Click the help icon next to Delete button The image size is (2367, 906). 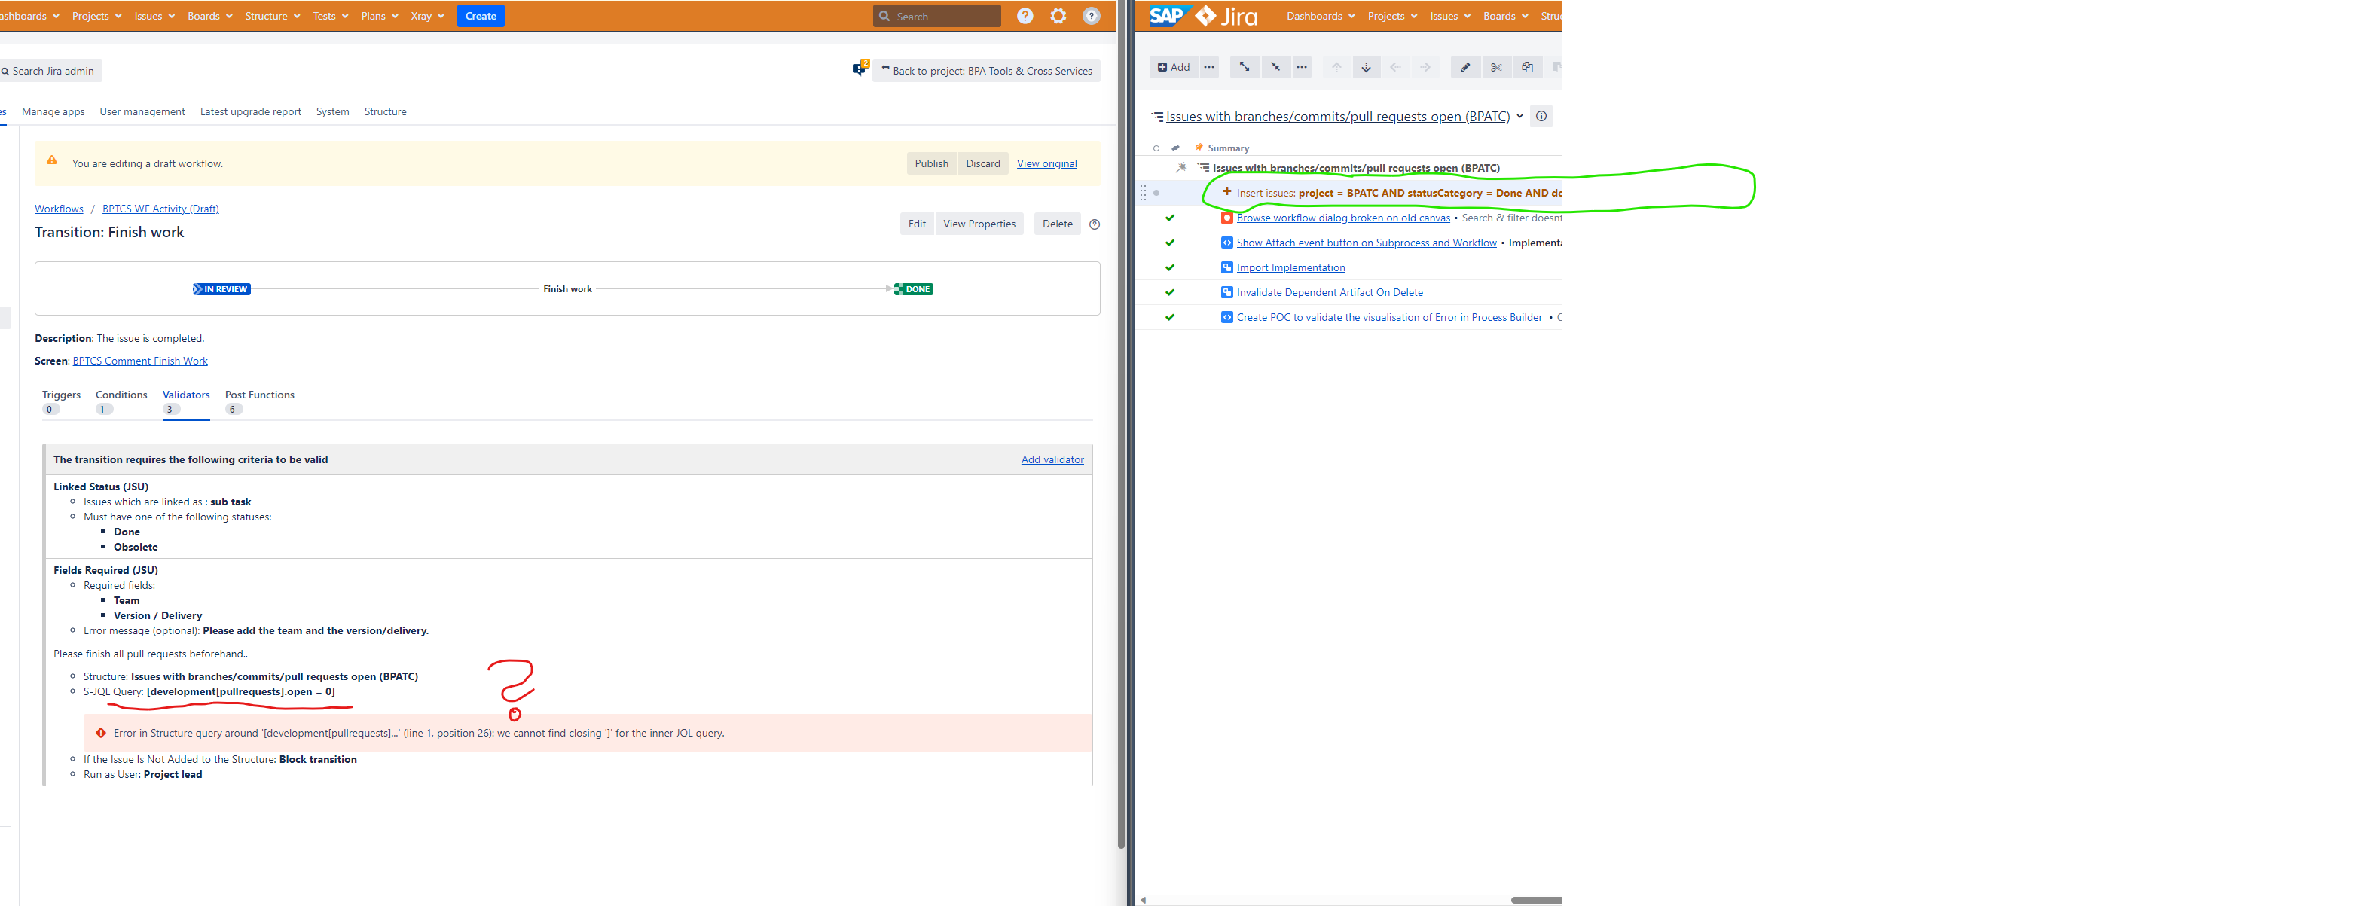pos(1095,224)
